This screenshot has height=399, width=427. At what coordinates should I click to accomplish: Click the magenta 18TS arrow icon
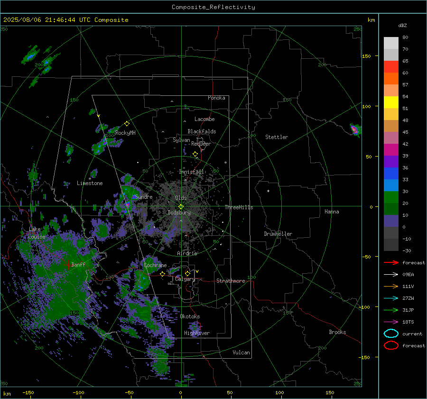391,322
